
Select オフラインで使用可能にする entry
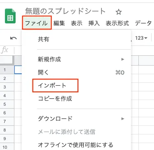click(x=76, y=145)
